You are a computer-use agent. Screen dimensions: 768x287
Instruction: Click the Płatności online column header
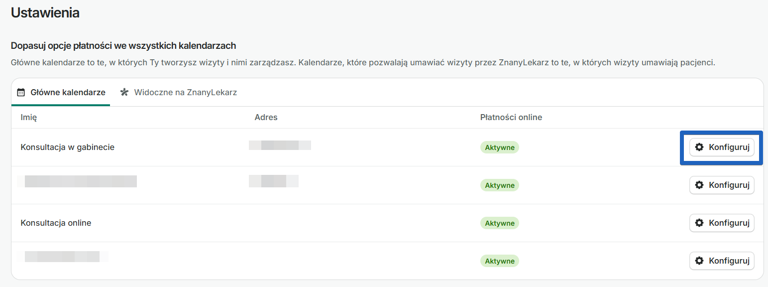click(511, 118)
